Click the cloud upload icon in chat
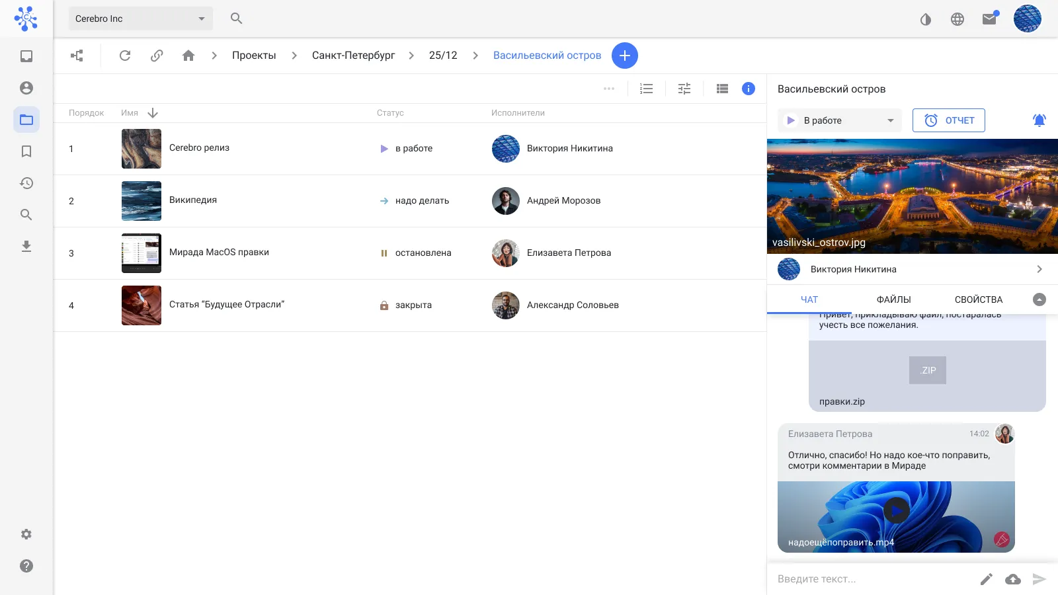Image resolution: width=1058 pixels, height=595 pixels. click(x=1012, y=579)
